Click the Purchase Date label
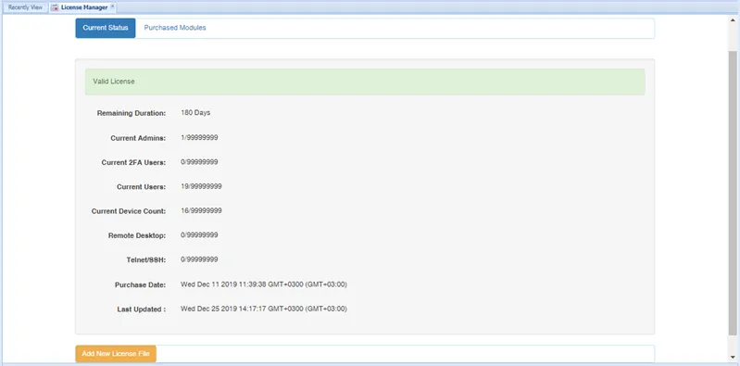 point(140,285)
